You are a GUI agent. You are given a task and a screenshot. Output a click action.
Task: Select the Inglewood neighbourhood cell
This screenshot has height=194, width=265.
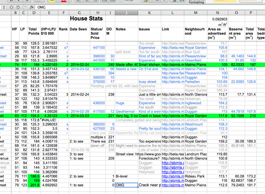pos(196,103)
